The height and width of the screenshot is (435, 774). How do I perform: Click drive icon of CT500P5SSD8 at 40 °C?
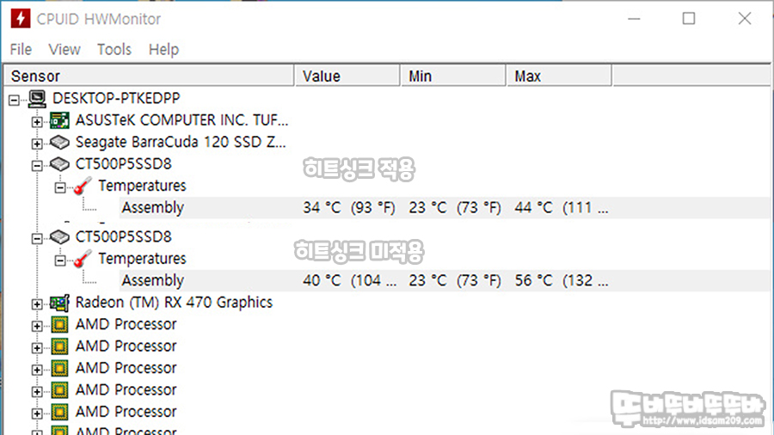[59, 237]
